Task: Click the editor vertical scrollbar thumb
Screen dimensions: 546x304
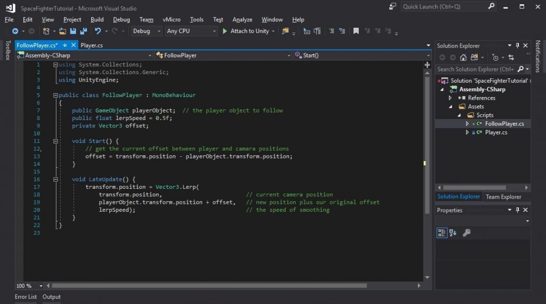Action: click(x=427, y=145)
